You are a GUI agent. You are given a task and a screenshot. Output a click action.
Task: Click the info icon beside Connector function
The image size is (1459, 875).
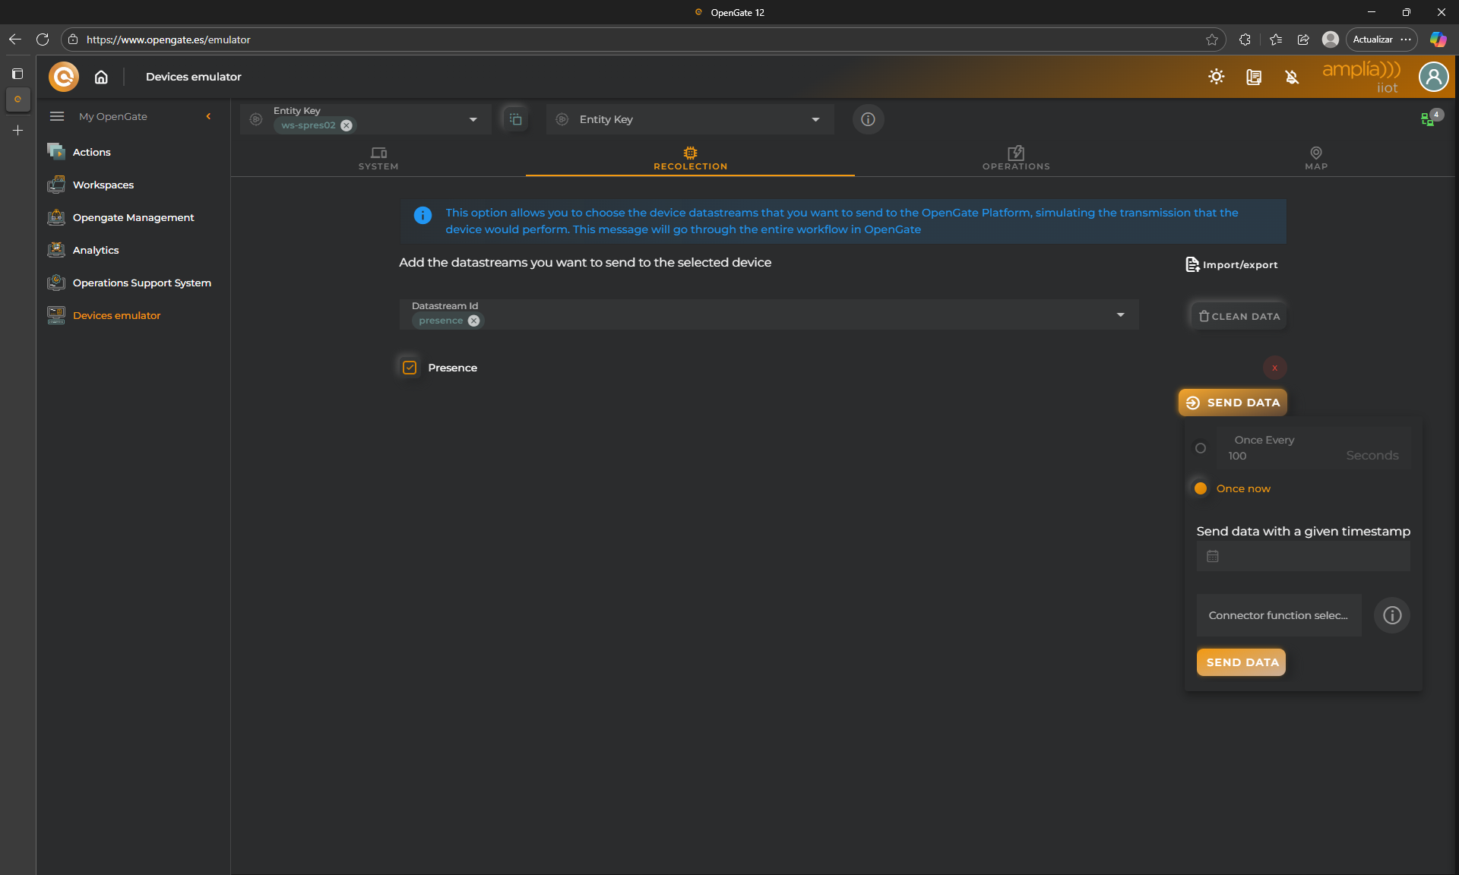(1391, 615)
